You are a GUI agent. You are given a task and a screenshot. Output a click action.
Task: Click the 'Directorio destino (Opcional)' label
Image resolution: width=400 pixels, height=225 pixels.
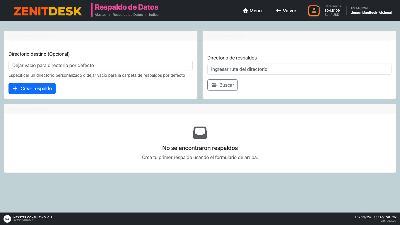pos(39,54)
